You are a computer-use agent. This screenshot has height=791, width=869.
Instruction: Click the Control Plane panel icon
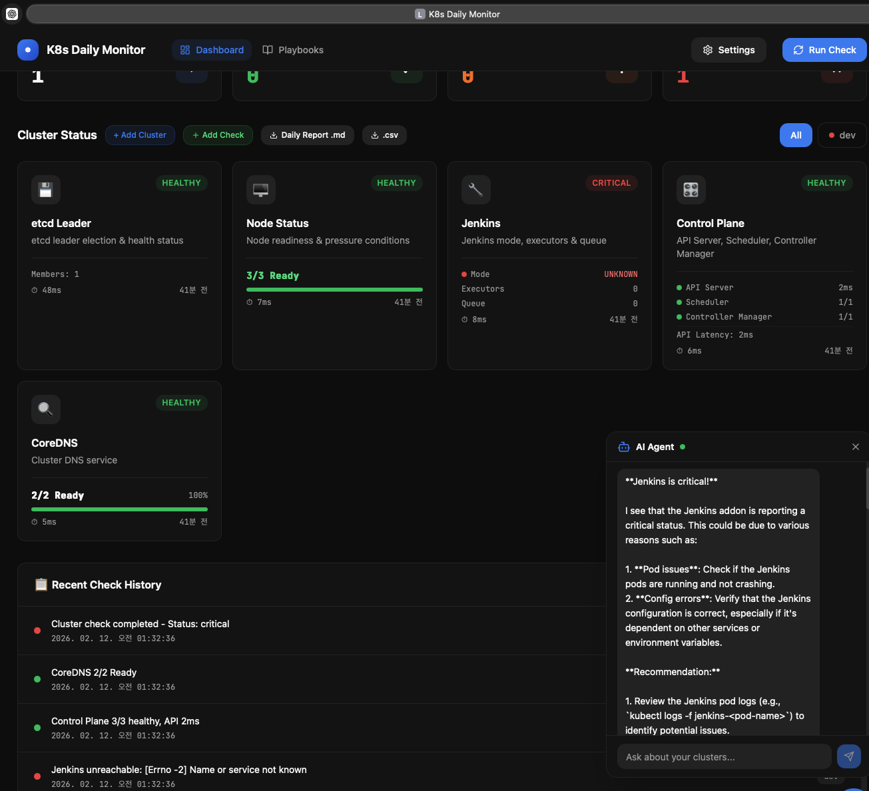(x=691, y=190)
